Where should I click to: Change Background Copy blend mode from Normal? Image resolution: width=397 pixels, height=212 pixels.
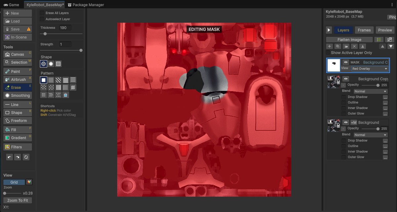pos(370,91)
